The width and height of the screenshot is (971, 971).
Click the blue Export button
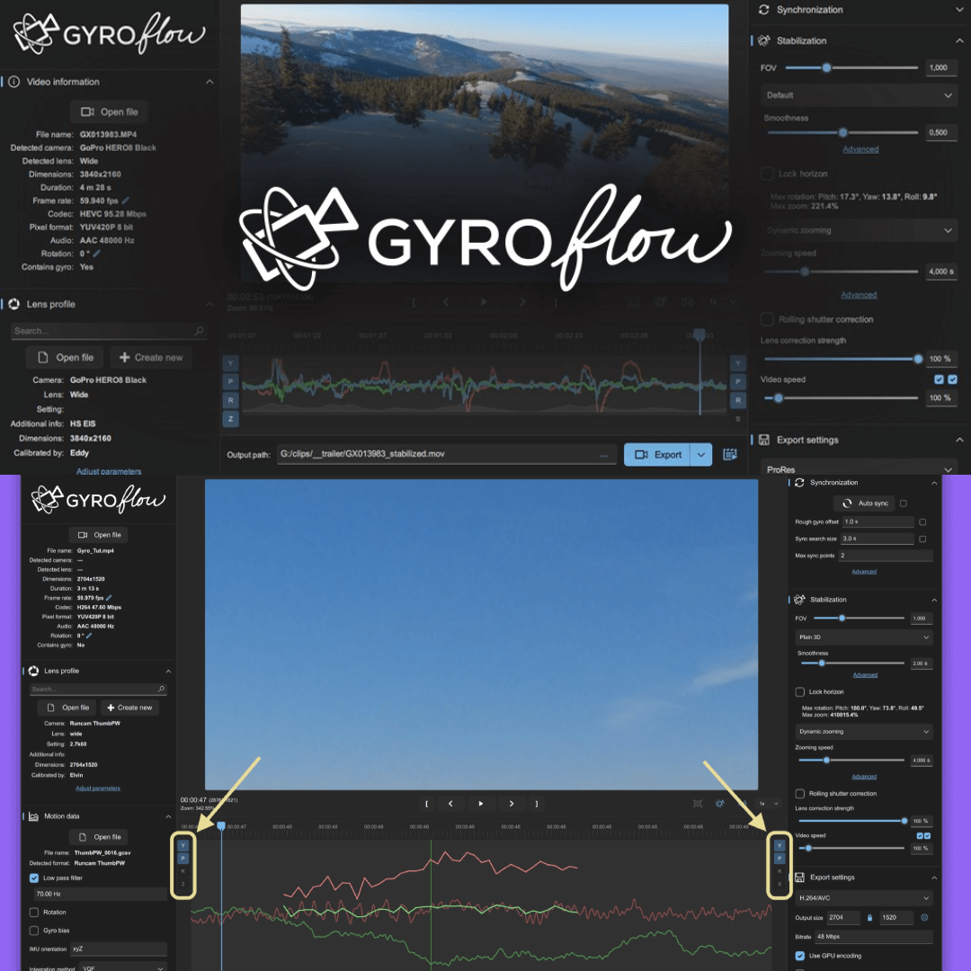(x=657, y=455)
